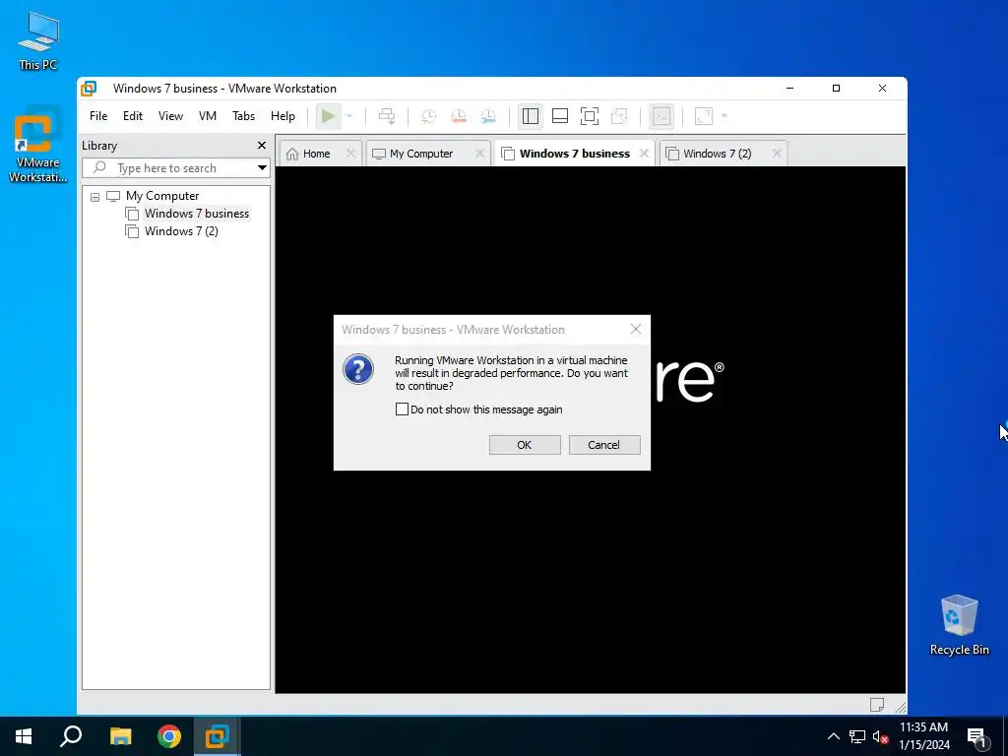Click the VMware Workstation desktop shortcut

tap(38, 146)
